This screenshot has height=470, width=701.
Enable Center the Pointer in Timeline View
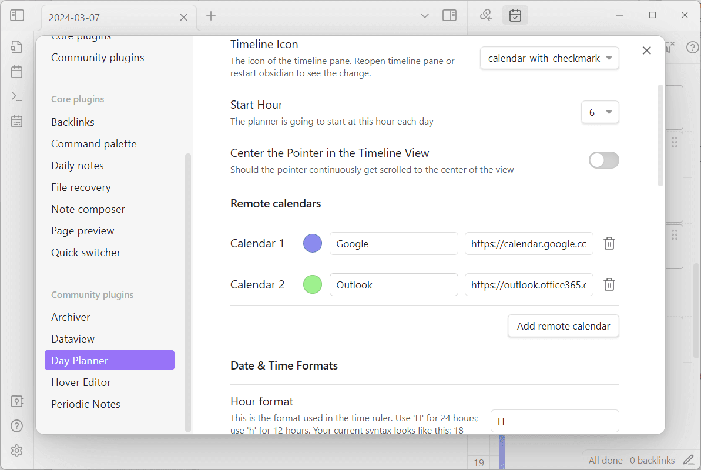coord(603,160)
